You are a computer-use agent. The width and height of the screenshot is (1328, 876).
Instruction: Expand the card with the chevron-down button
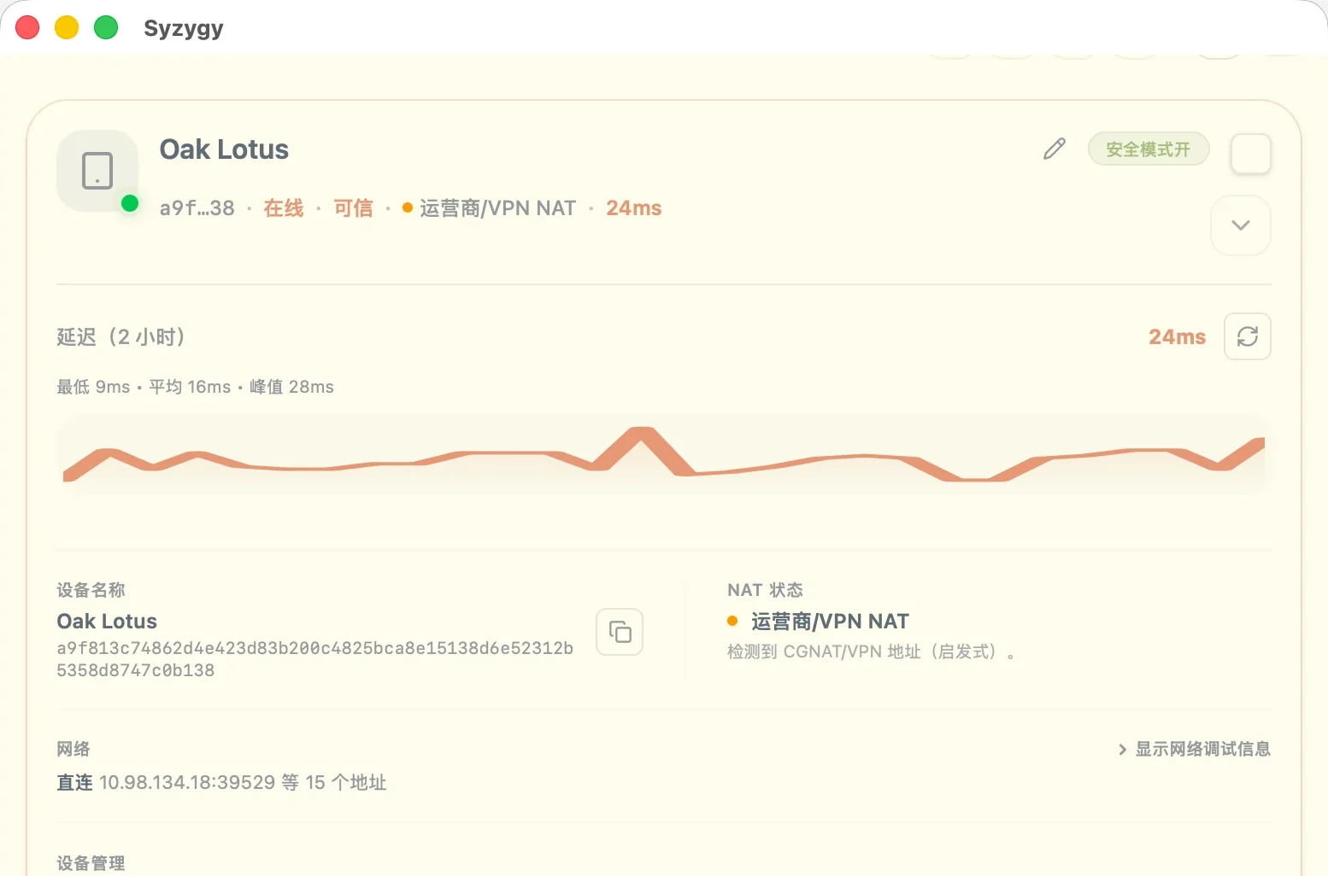pos(1241,225)
